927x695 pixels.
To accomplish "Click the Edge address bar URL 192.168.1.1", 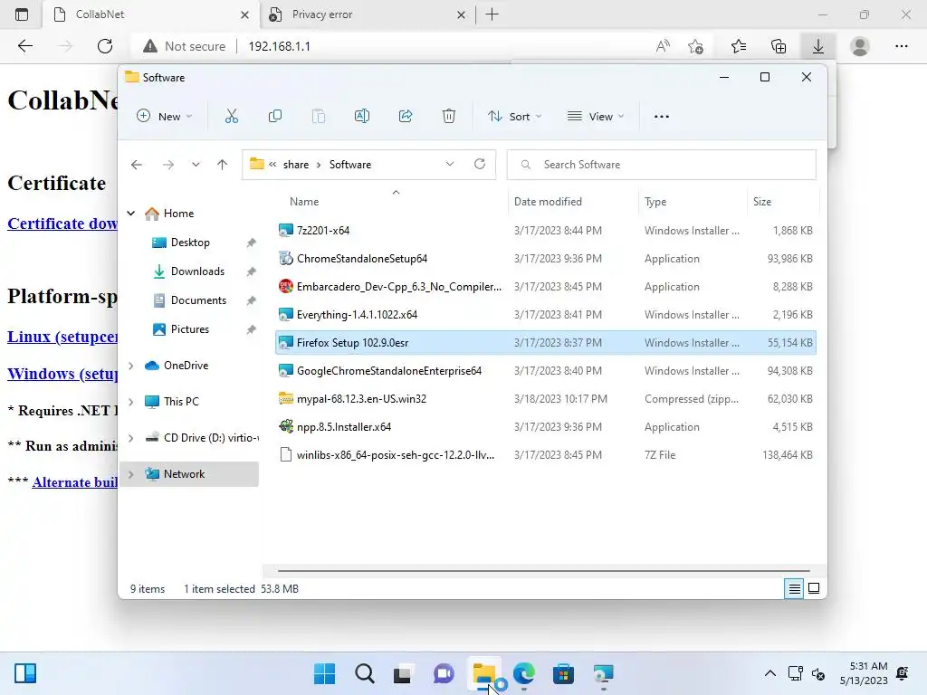I will coord(279,46).
